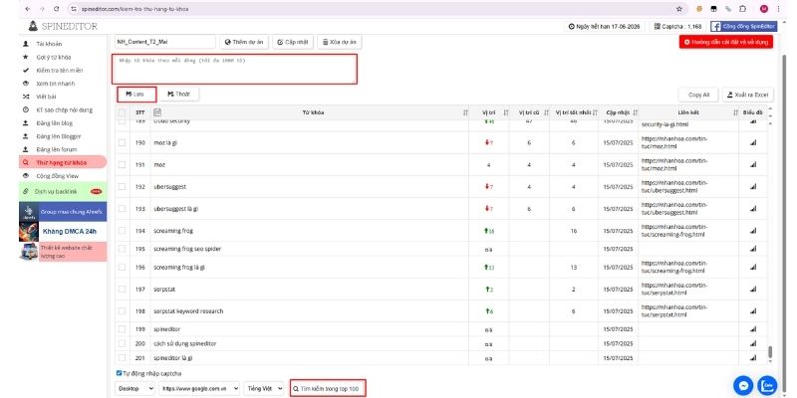The image size is (797, 398).
Task: Sort table by Từ khóa column
Action: (x=465, y=112)
